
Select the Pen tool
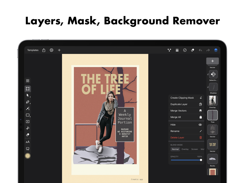pyautogui.click(x=28, y=102)
